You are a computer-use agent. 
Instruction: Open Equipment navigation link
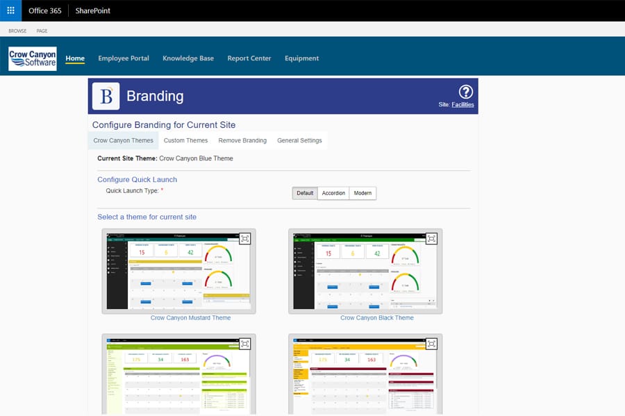click(x=302, y=58)
